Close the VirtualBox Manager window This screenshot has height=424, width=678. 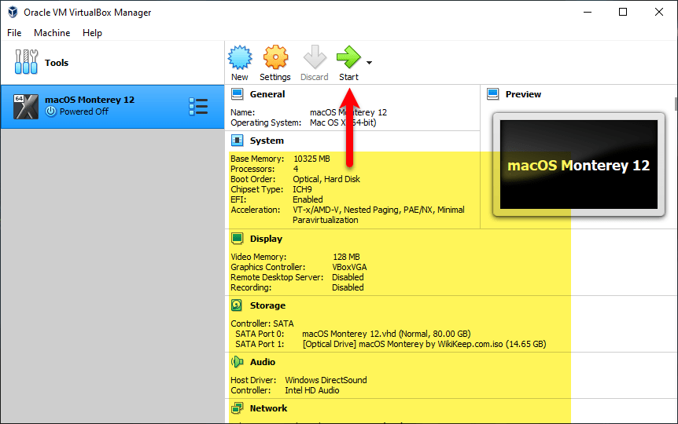658,12
